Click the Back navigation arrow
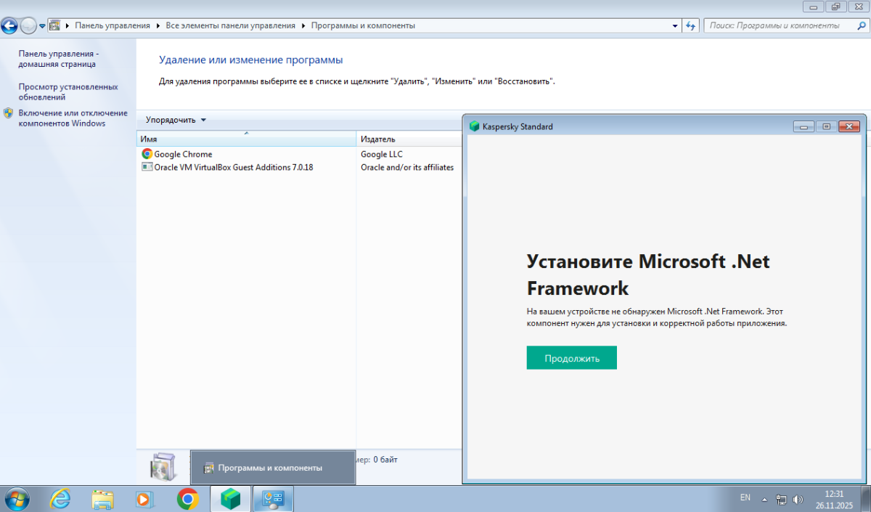Viewport: 871px width, 512px height. pyautogui.click(x=9, y=26)
